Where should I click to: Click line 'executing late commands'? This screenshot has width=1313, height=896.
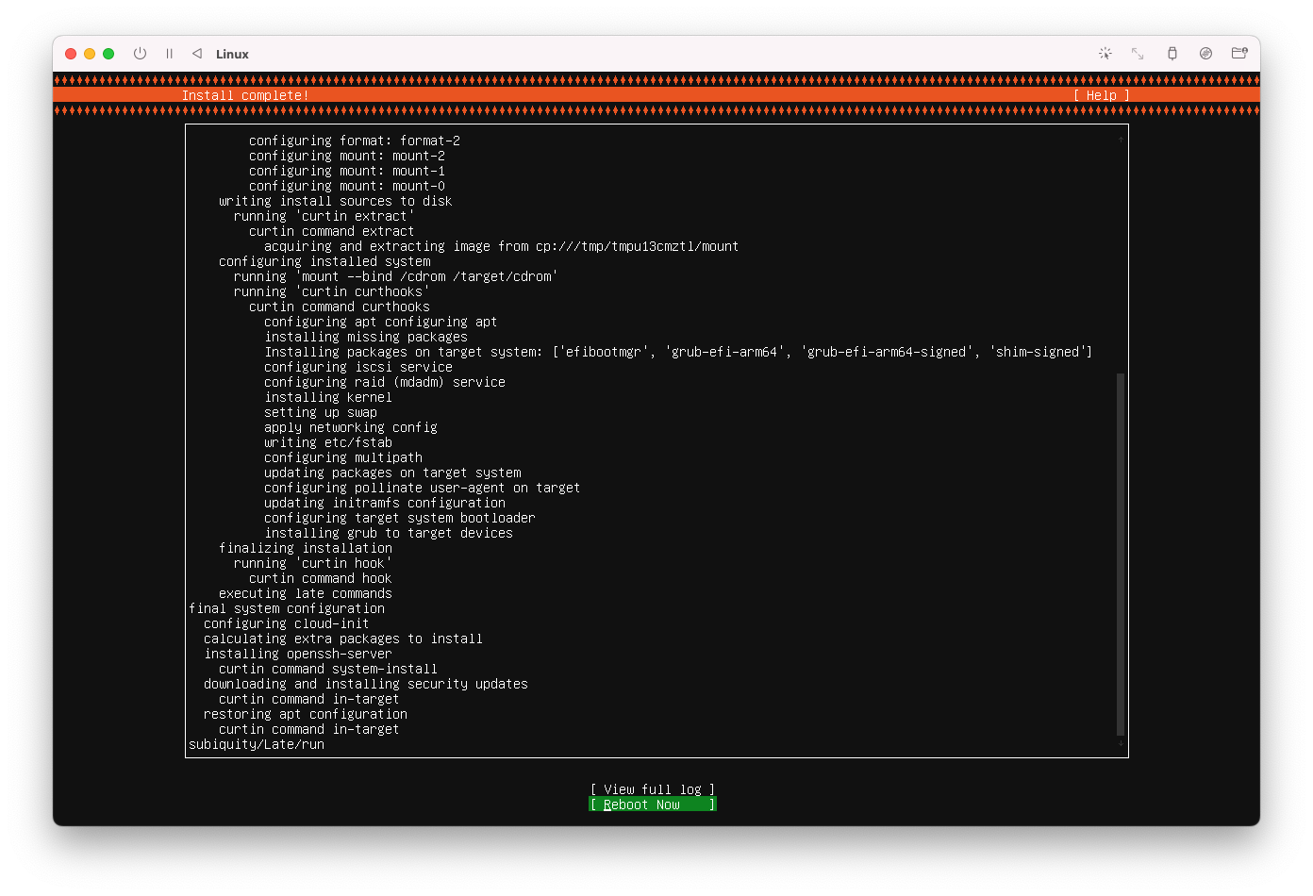click(x=306, y=593)
